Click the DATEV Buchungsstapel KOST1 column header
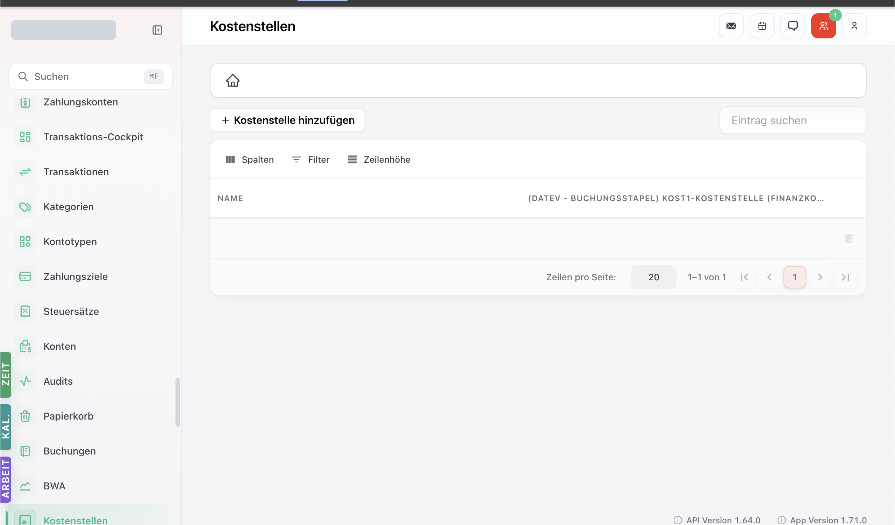Image resolution: width=895 pixels, height=525 pixels. (675, 198)
